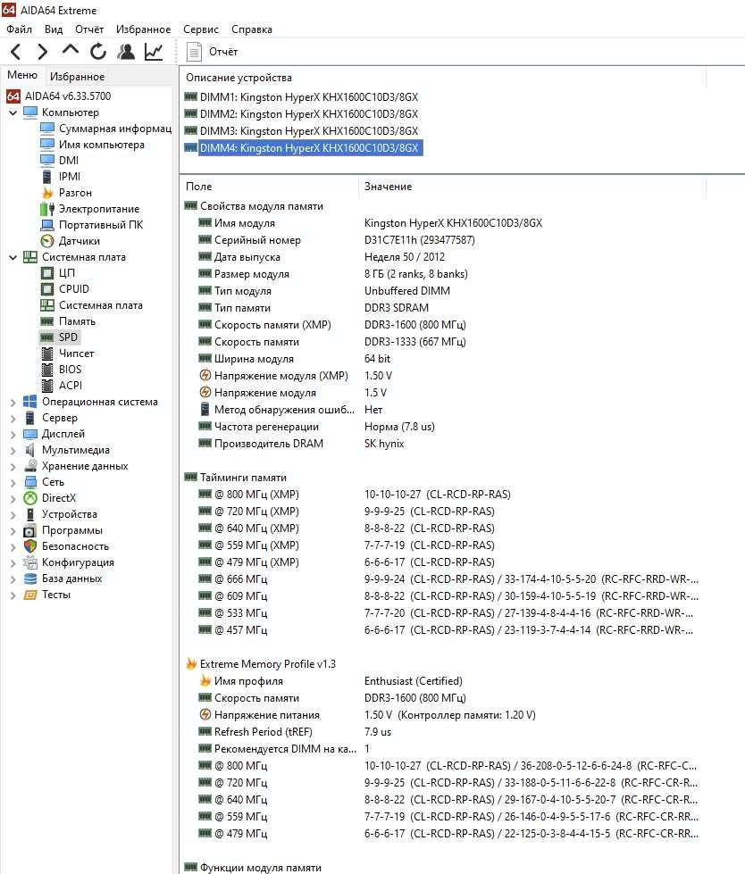This screenshot has height=874, width=745.
Task: Open the Файл menu
Action: tap(19, 29)
